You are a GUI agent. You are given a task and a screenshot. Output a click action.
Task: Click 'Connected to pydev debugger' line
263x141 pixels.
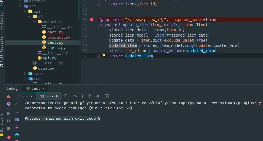coord(78,108)
